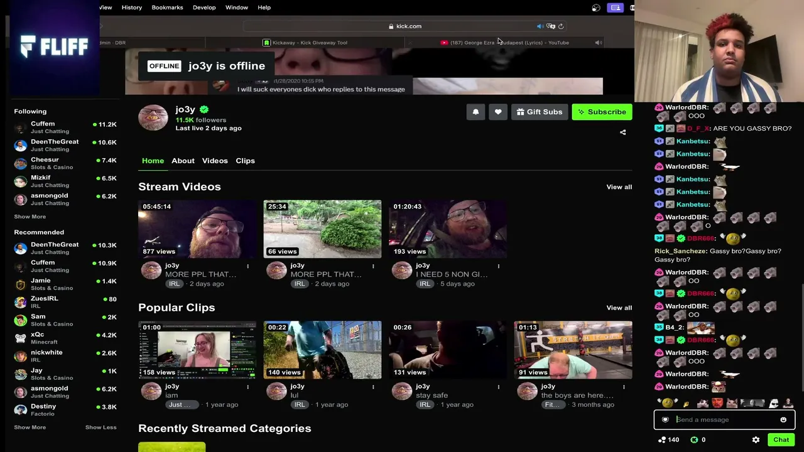Open Destiny avatar in Recommended
This screenshot has width=804, height=452.
21,410
